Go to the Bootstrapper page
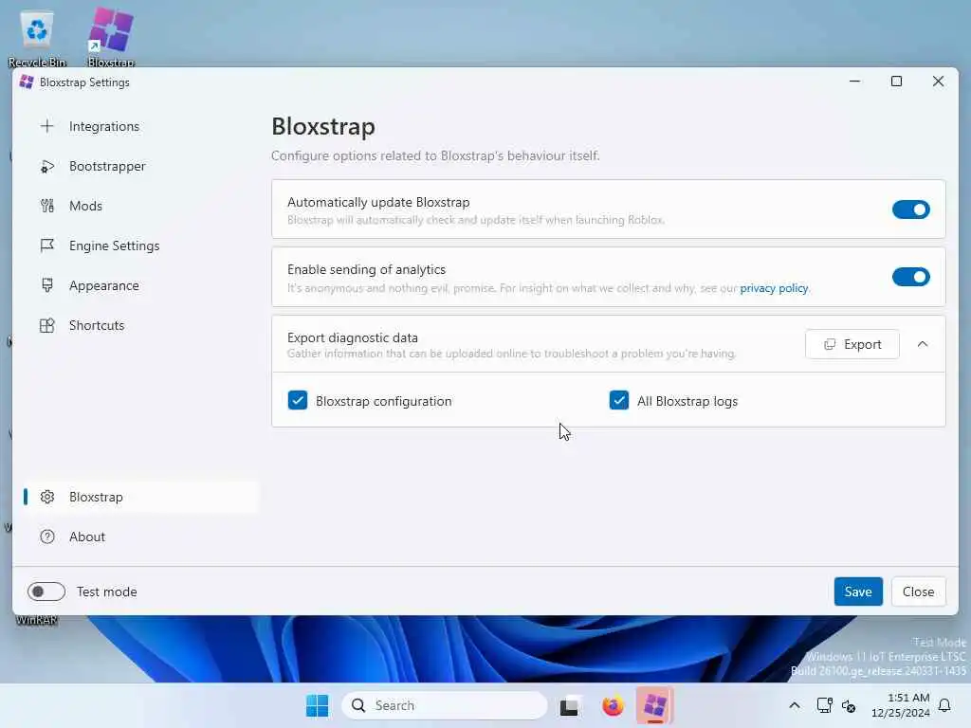Image resolution: width=971 pixels, height=728 pixels. 141,167
